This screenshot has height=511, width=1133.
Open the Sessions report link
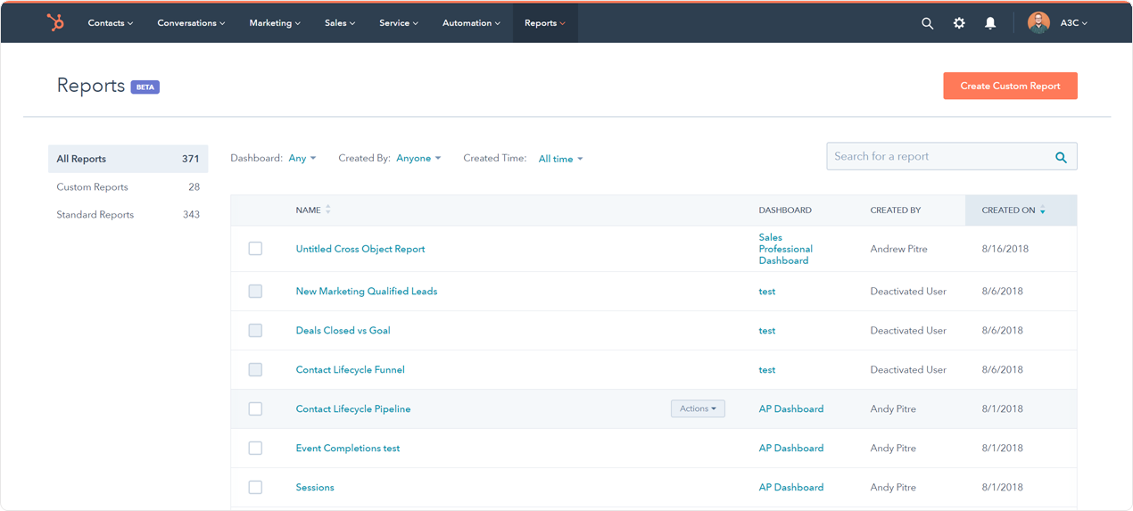point(315,488)
